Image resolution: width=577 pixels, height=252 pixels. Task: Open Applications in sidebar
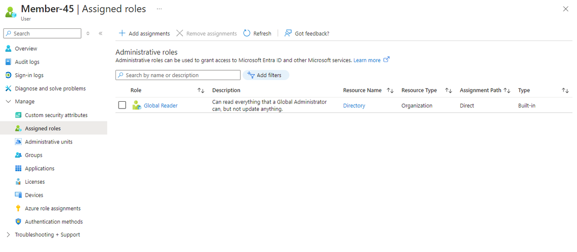40,168
